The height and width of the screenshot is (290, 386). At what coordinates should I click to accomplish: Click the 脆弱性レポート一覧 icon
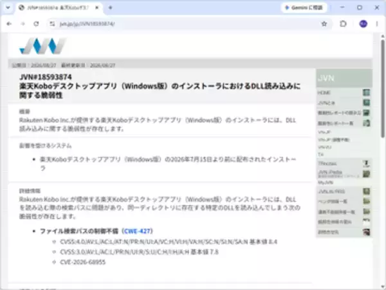tap(366, 123)
